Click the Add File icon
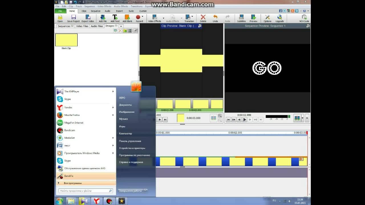 point(103,19)
